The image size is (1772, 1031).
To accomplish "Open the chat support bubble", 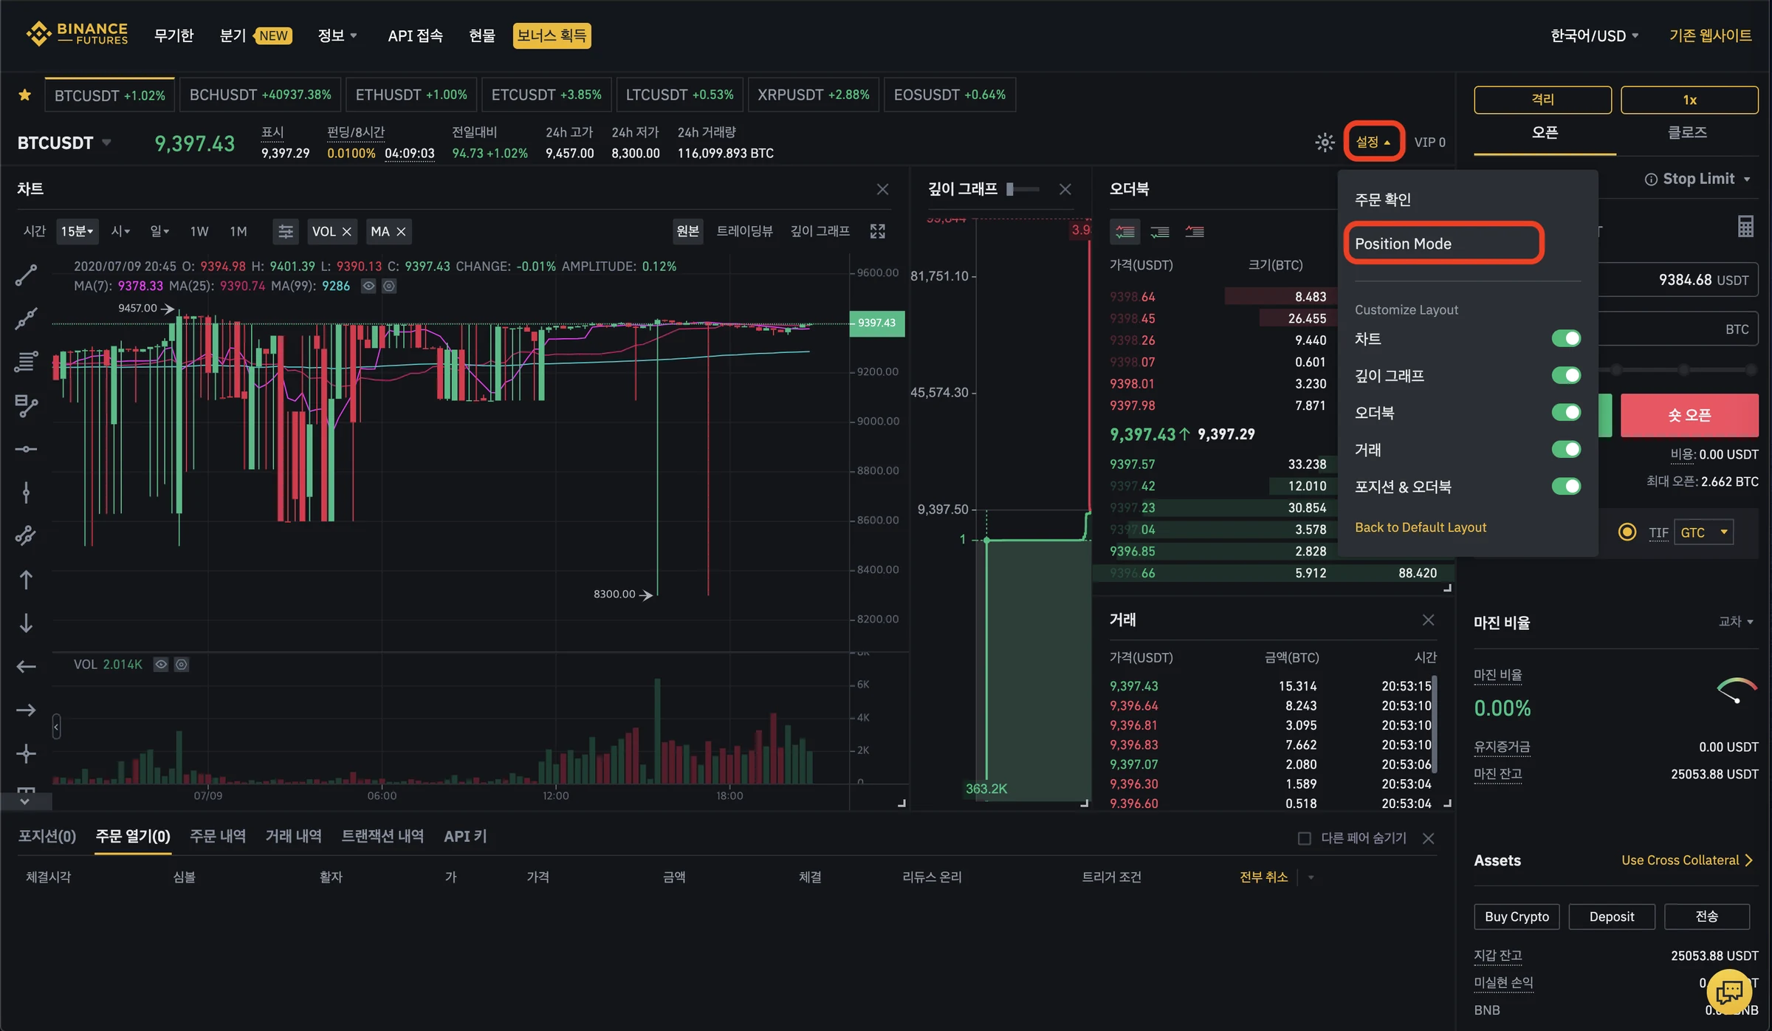I will click(x=1729, y=991).
